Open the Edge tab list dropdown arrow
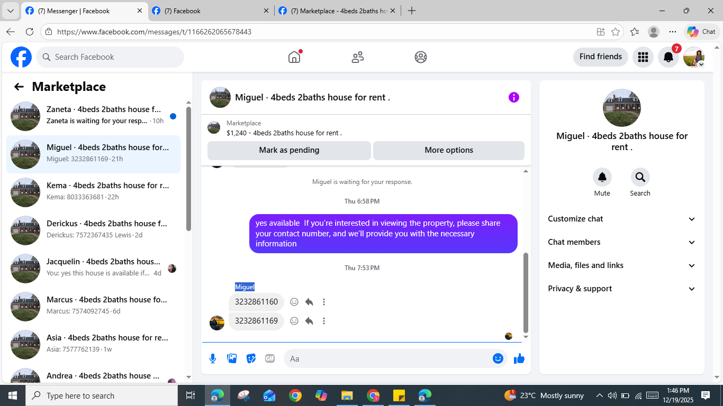 [x=11, y=11]
